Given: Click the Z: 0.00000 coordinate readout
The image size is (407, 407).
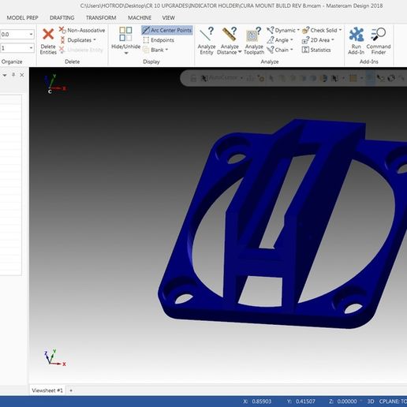Looking at the screenshot, I should point(343,401).
